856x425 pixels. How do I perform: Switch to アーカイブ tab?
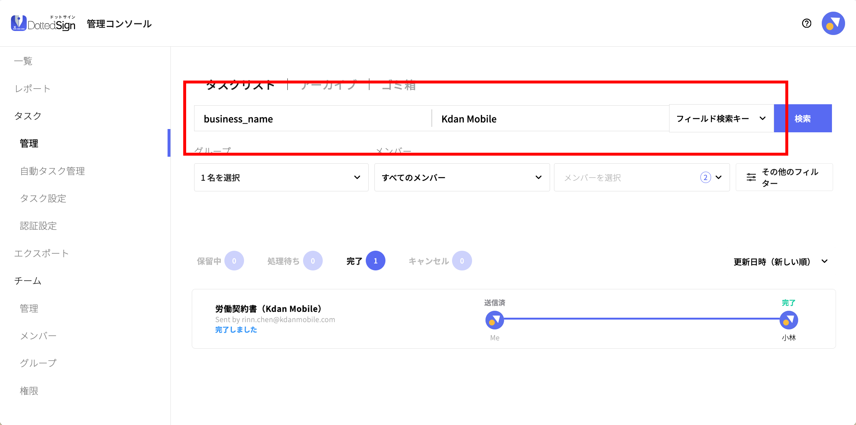(329, 85)
